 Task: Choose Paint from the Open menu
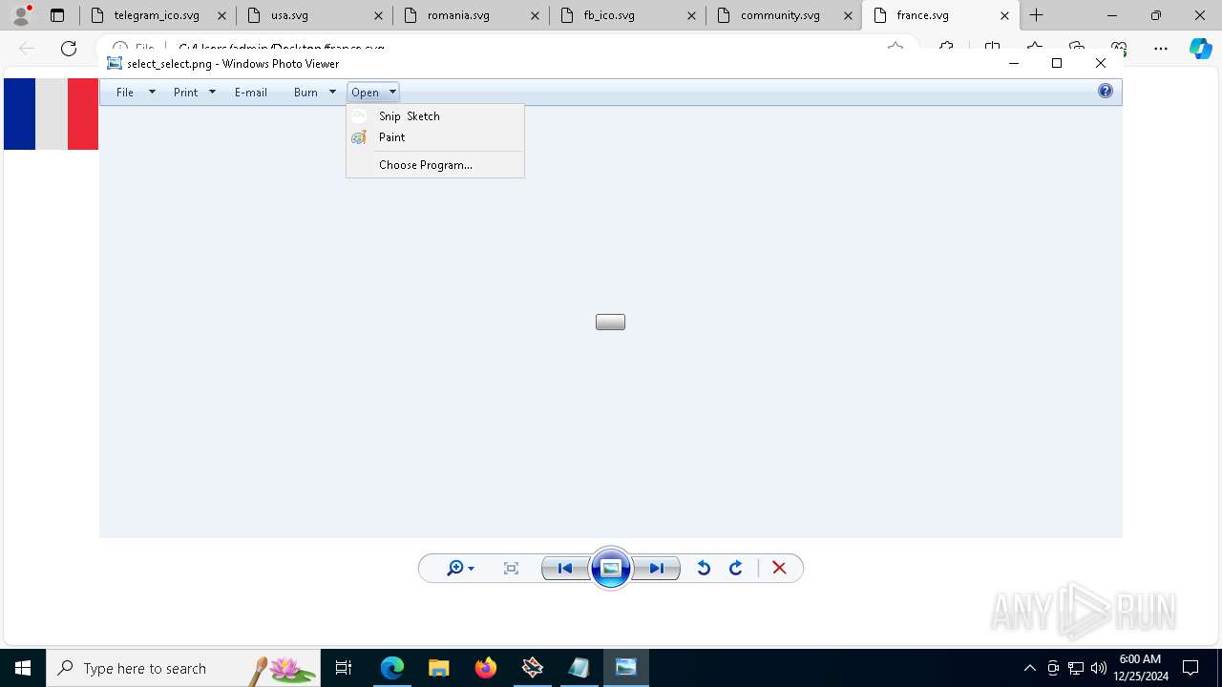point(435,137)
